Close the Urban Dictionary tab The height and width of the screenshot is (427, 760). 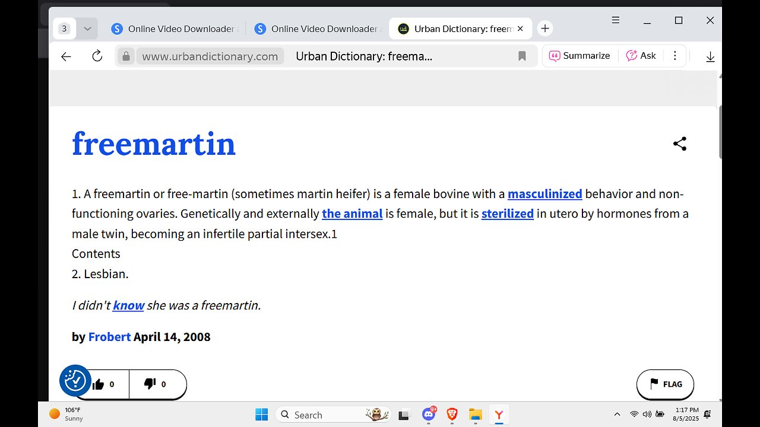click(520, 28)
